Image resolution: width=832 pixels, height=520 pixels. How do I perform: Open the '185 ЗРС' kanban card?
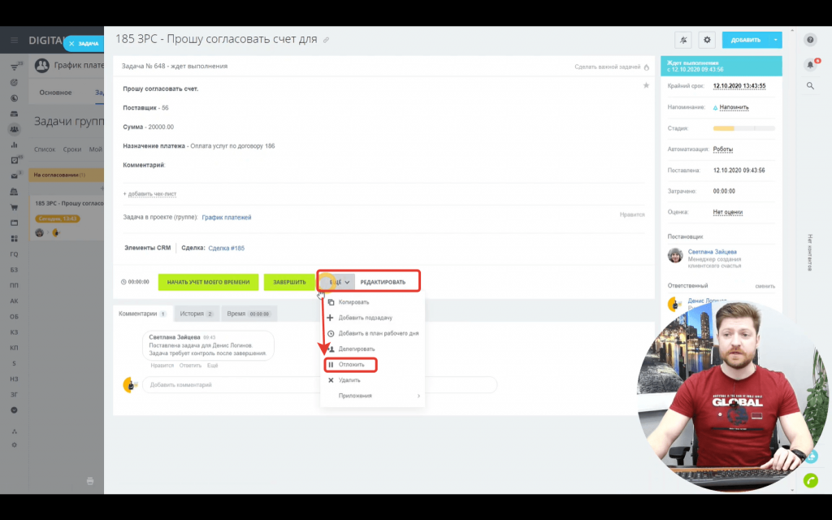(67, 218)
